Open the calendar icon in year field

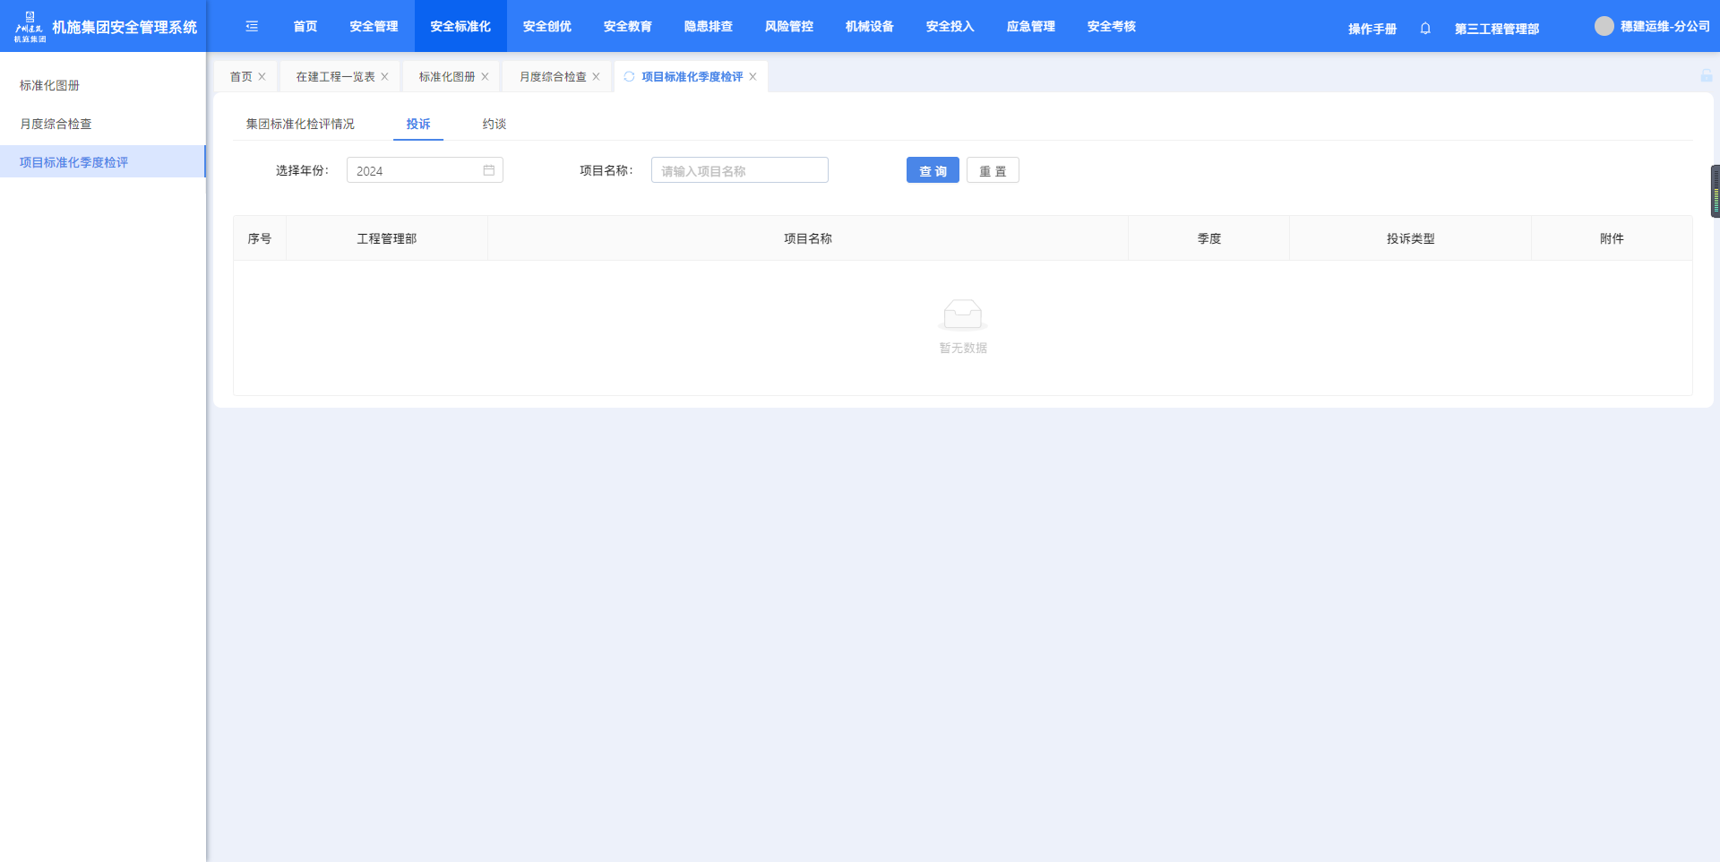coord(489,170)
